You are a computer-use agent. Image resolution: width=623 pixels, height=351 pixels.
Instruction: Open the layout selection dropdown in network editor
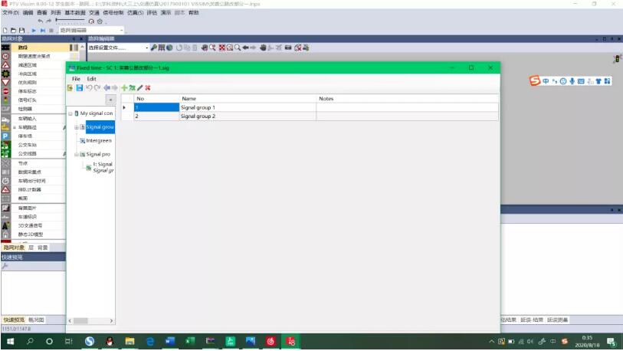coord(118,48)
